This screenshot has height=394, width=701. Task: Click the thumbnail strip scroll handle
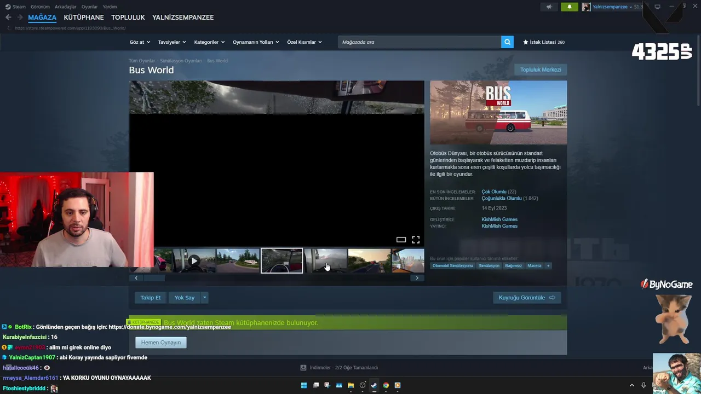(154, 278)
